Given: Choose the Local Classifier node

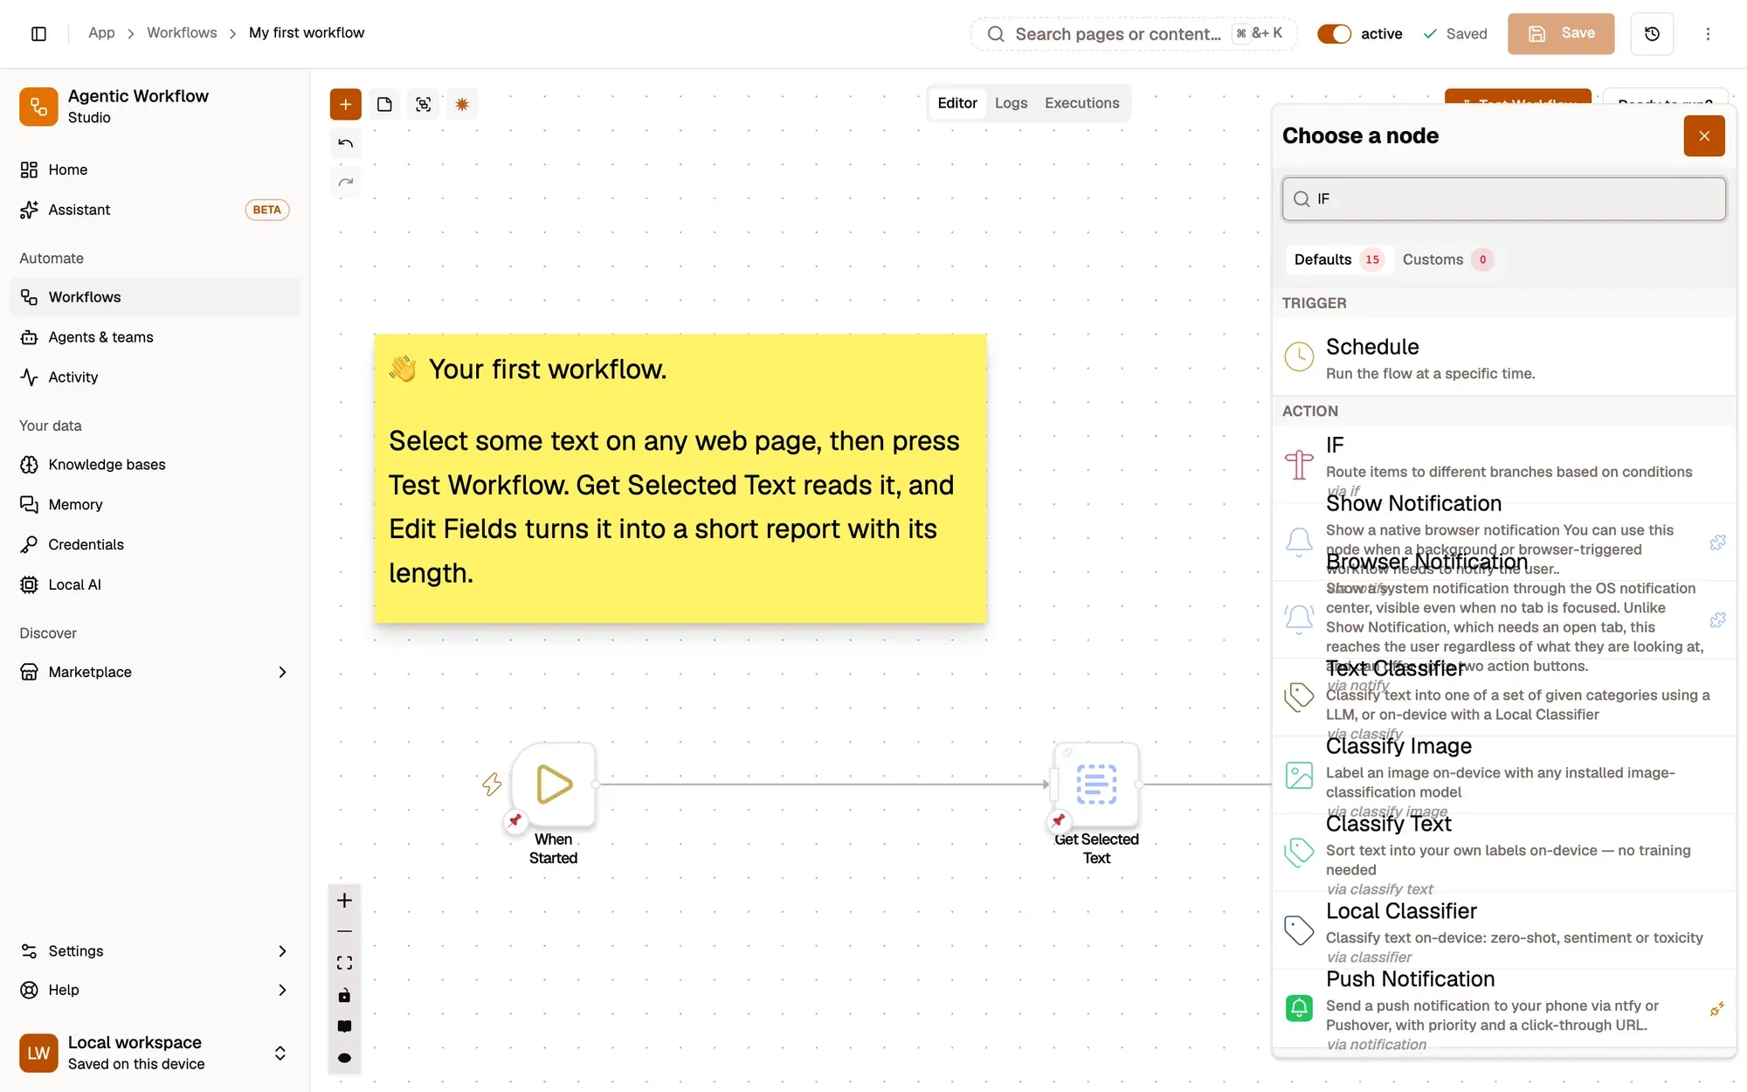Looking at the screenshot, I should pos(1503,930).
